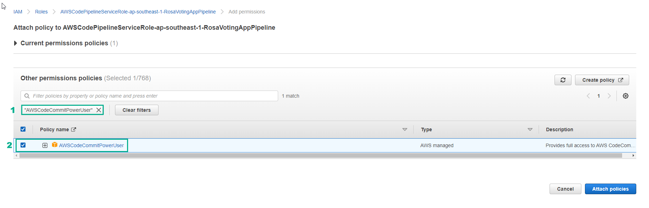Open the Type column sort dropdown
The height and width of the screenshot is (208, 649).
coord(530,129)
